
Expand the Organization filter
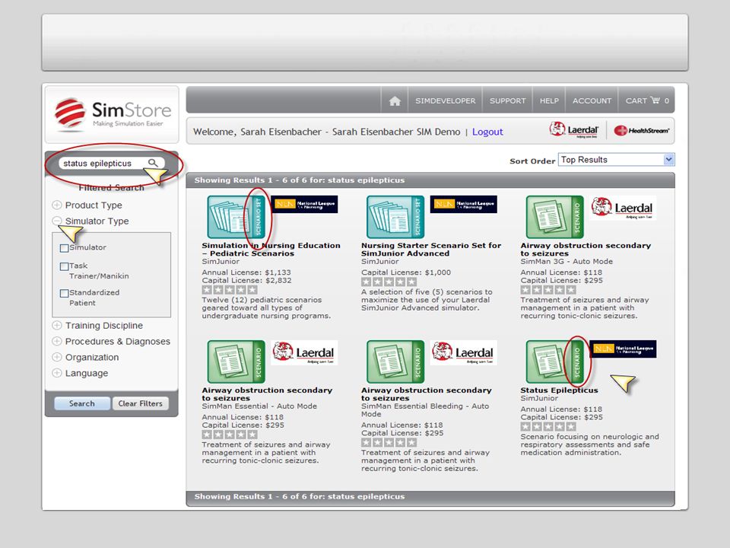[x=57, y=357]
